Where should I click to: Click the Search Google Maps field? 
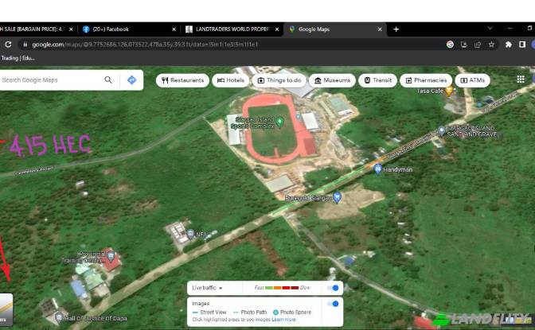click(48, 80)
